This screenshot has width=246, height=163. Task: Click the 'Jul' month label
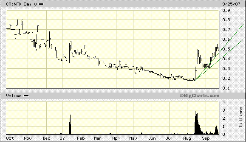click(x=169, y=138)
